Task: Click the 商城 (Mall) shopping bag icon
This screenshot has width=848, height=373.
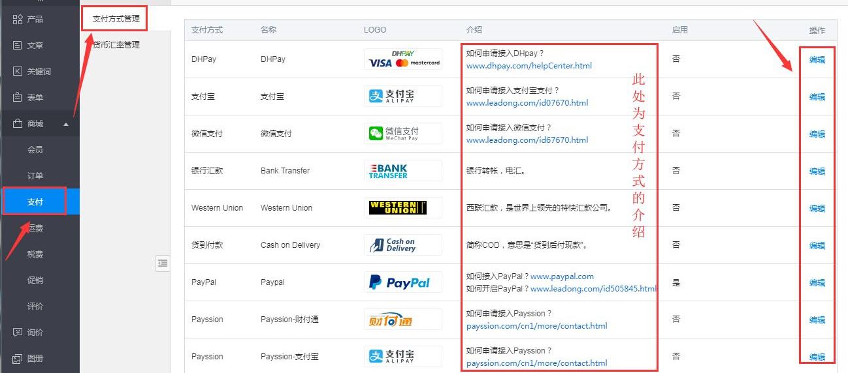Action: coord(18,124)
